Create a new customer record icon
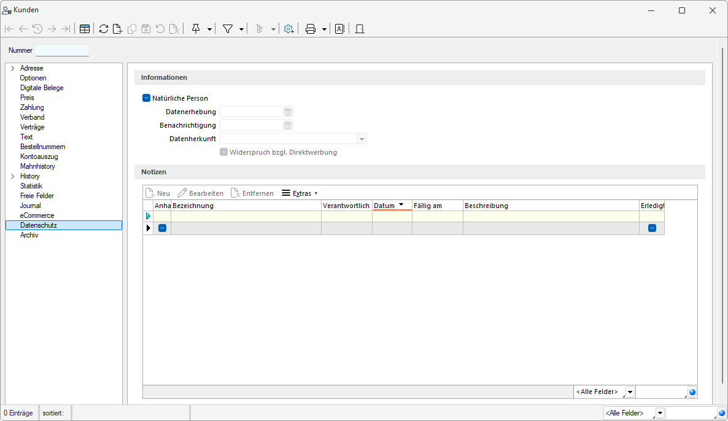The image size is (728, 421). pyautogui.click(x=117, y=29)
